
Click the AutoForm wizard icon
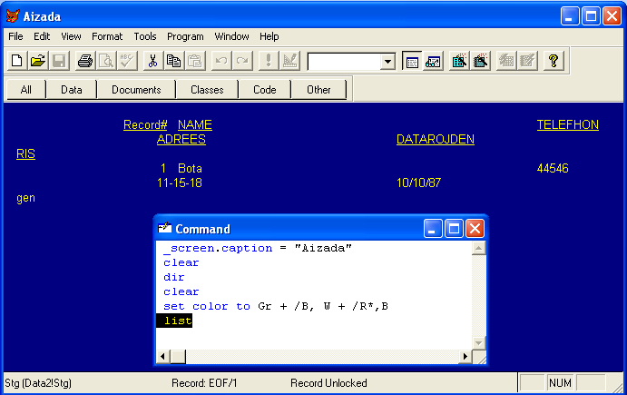pos(506,61)
